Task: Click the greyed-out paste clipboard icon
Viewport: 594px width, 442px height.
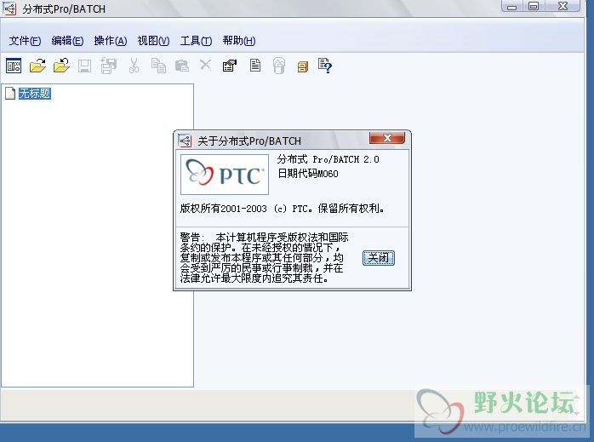Action: pos(182,66)
